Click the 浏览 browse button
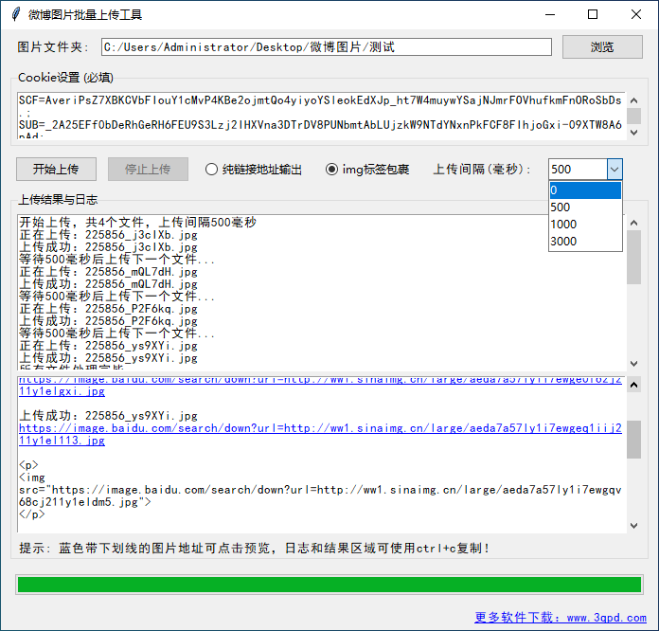This screenshot has height=631, width=659. pyautogui.click(x=602, y=46)
